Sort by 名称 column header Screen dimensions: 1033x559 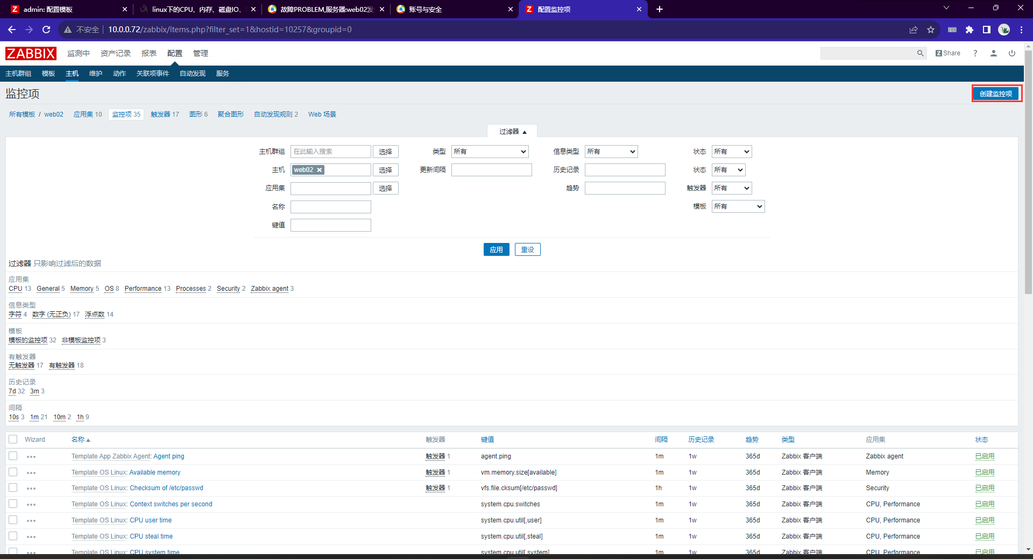(81, 440)
